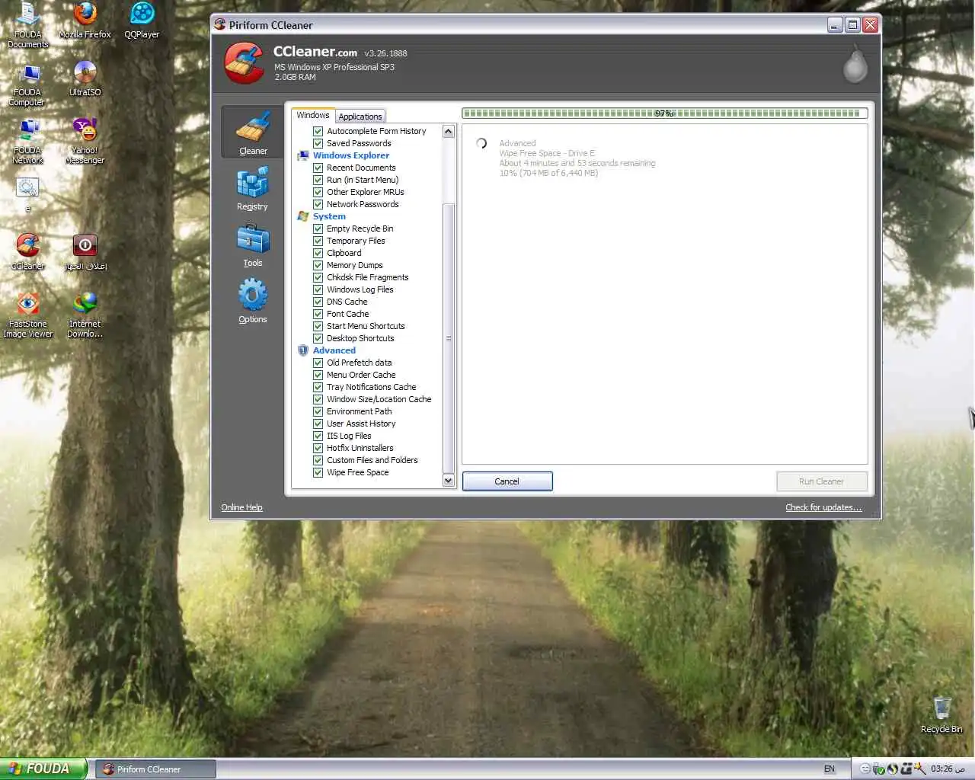Open the Arabic-labeled shutdown desktop icon
The width and height of the screenshot is (975, 780).
85,253
